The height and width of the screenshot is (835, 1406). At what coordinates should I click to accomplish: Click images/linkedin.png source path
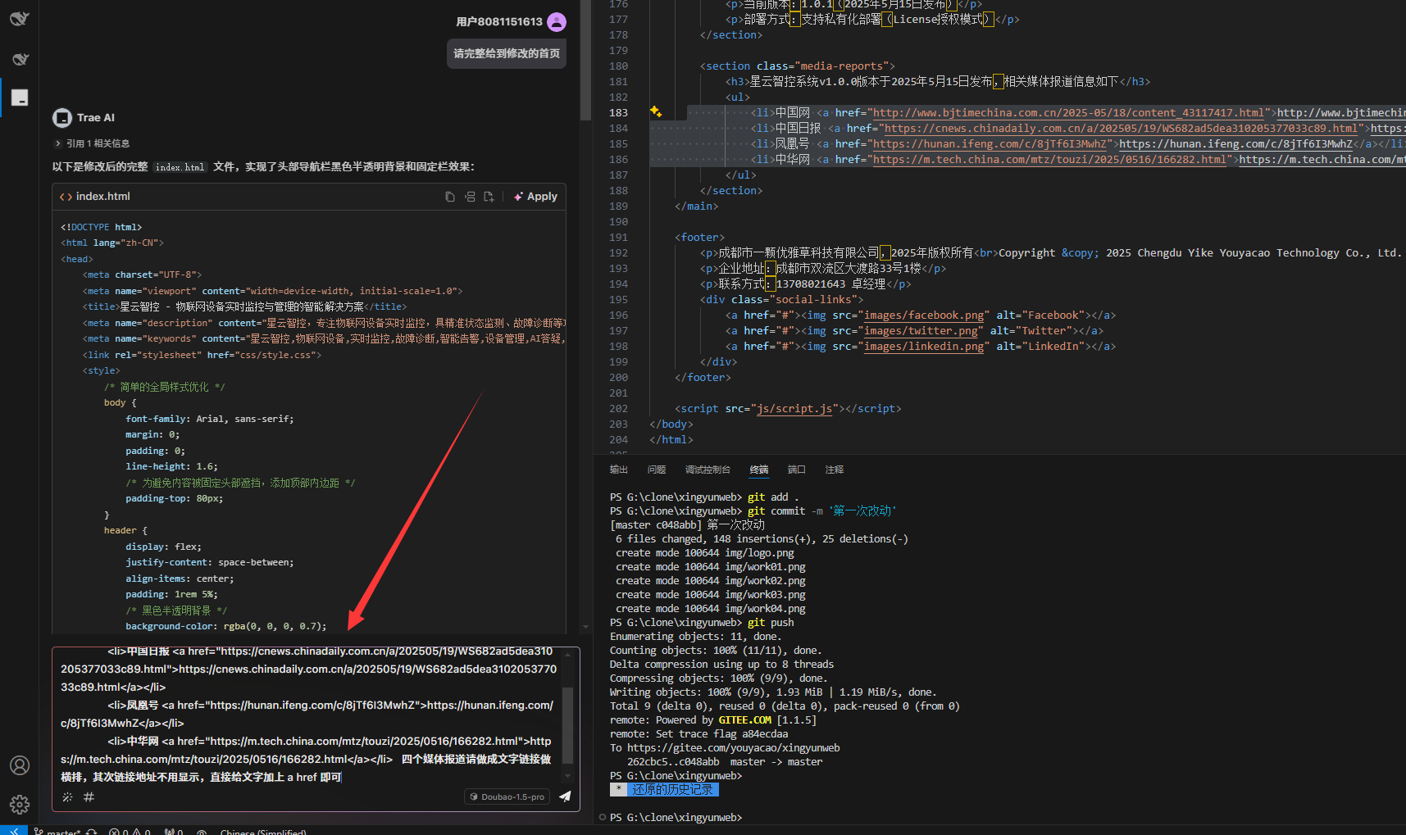[x=924, y=347]
